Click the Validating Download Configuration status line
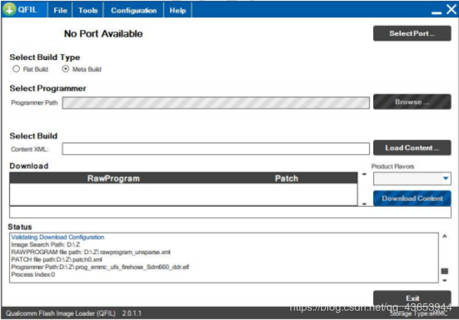The image size is (459, 320). click(x=58, y=237)
